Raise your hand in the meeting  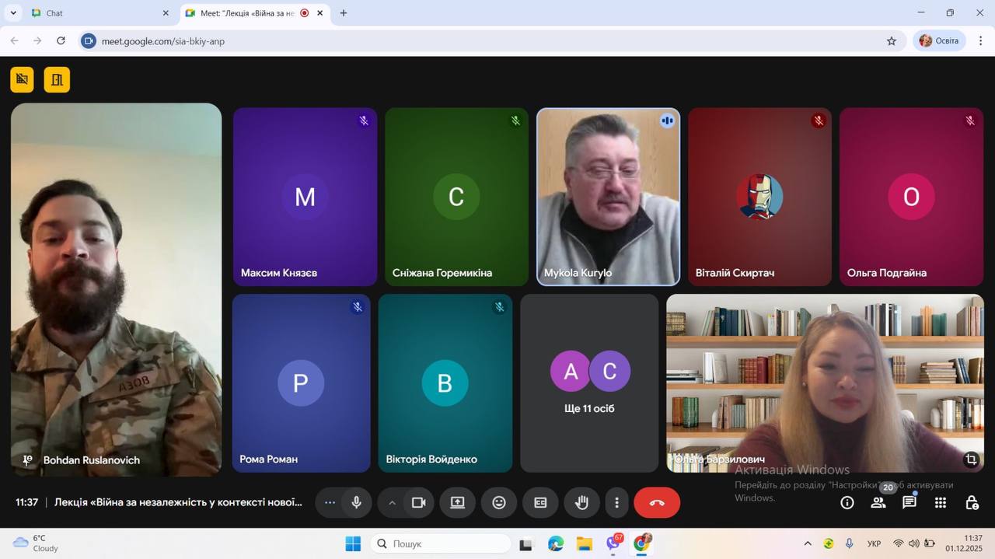pos(581,503)
